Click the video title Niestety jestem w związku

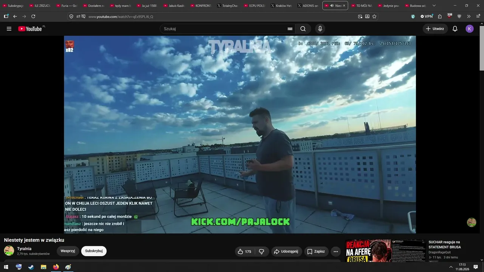pos(34,240)
